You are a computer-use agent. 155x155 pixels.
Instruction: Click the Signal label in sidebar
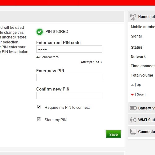[136, 36]
